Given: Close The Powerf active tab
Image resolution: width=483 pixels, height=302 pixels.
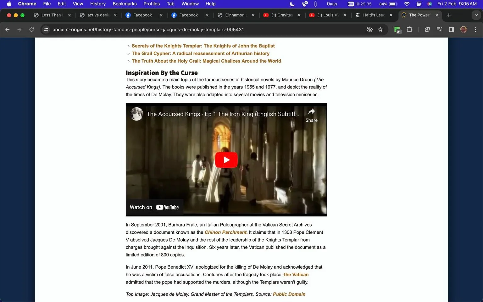Looking at the screenshot, I should tap(436, 15).
